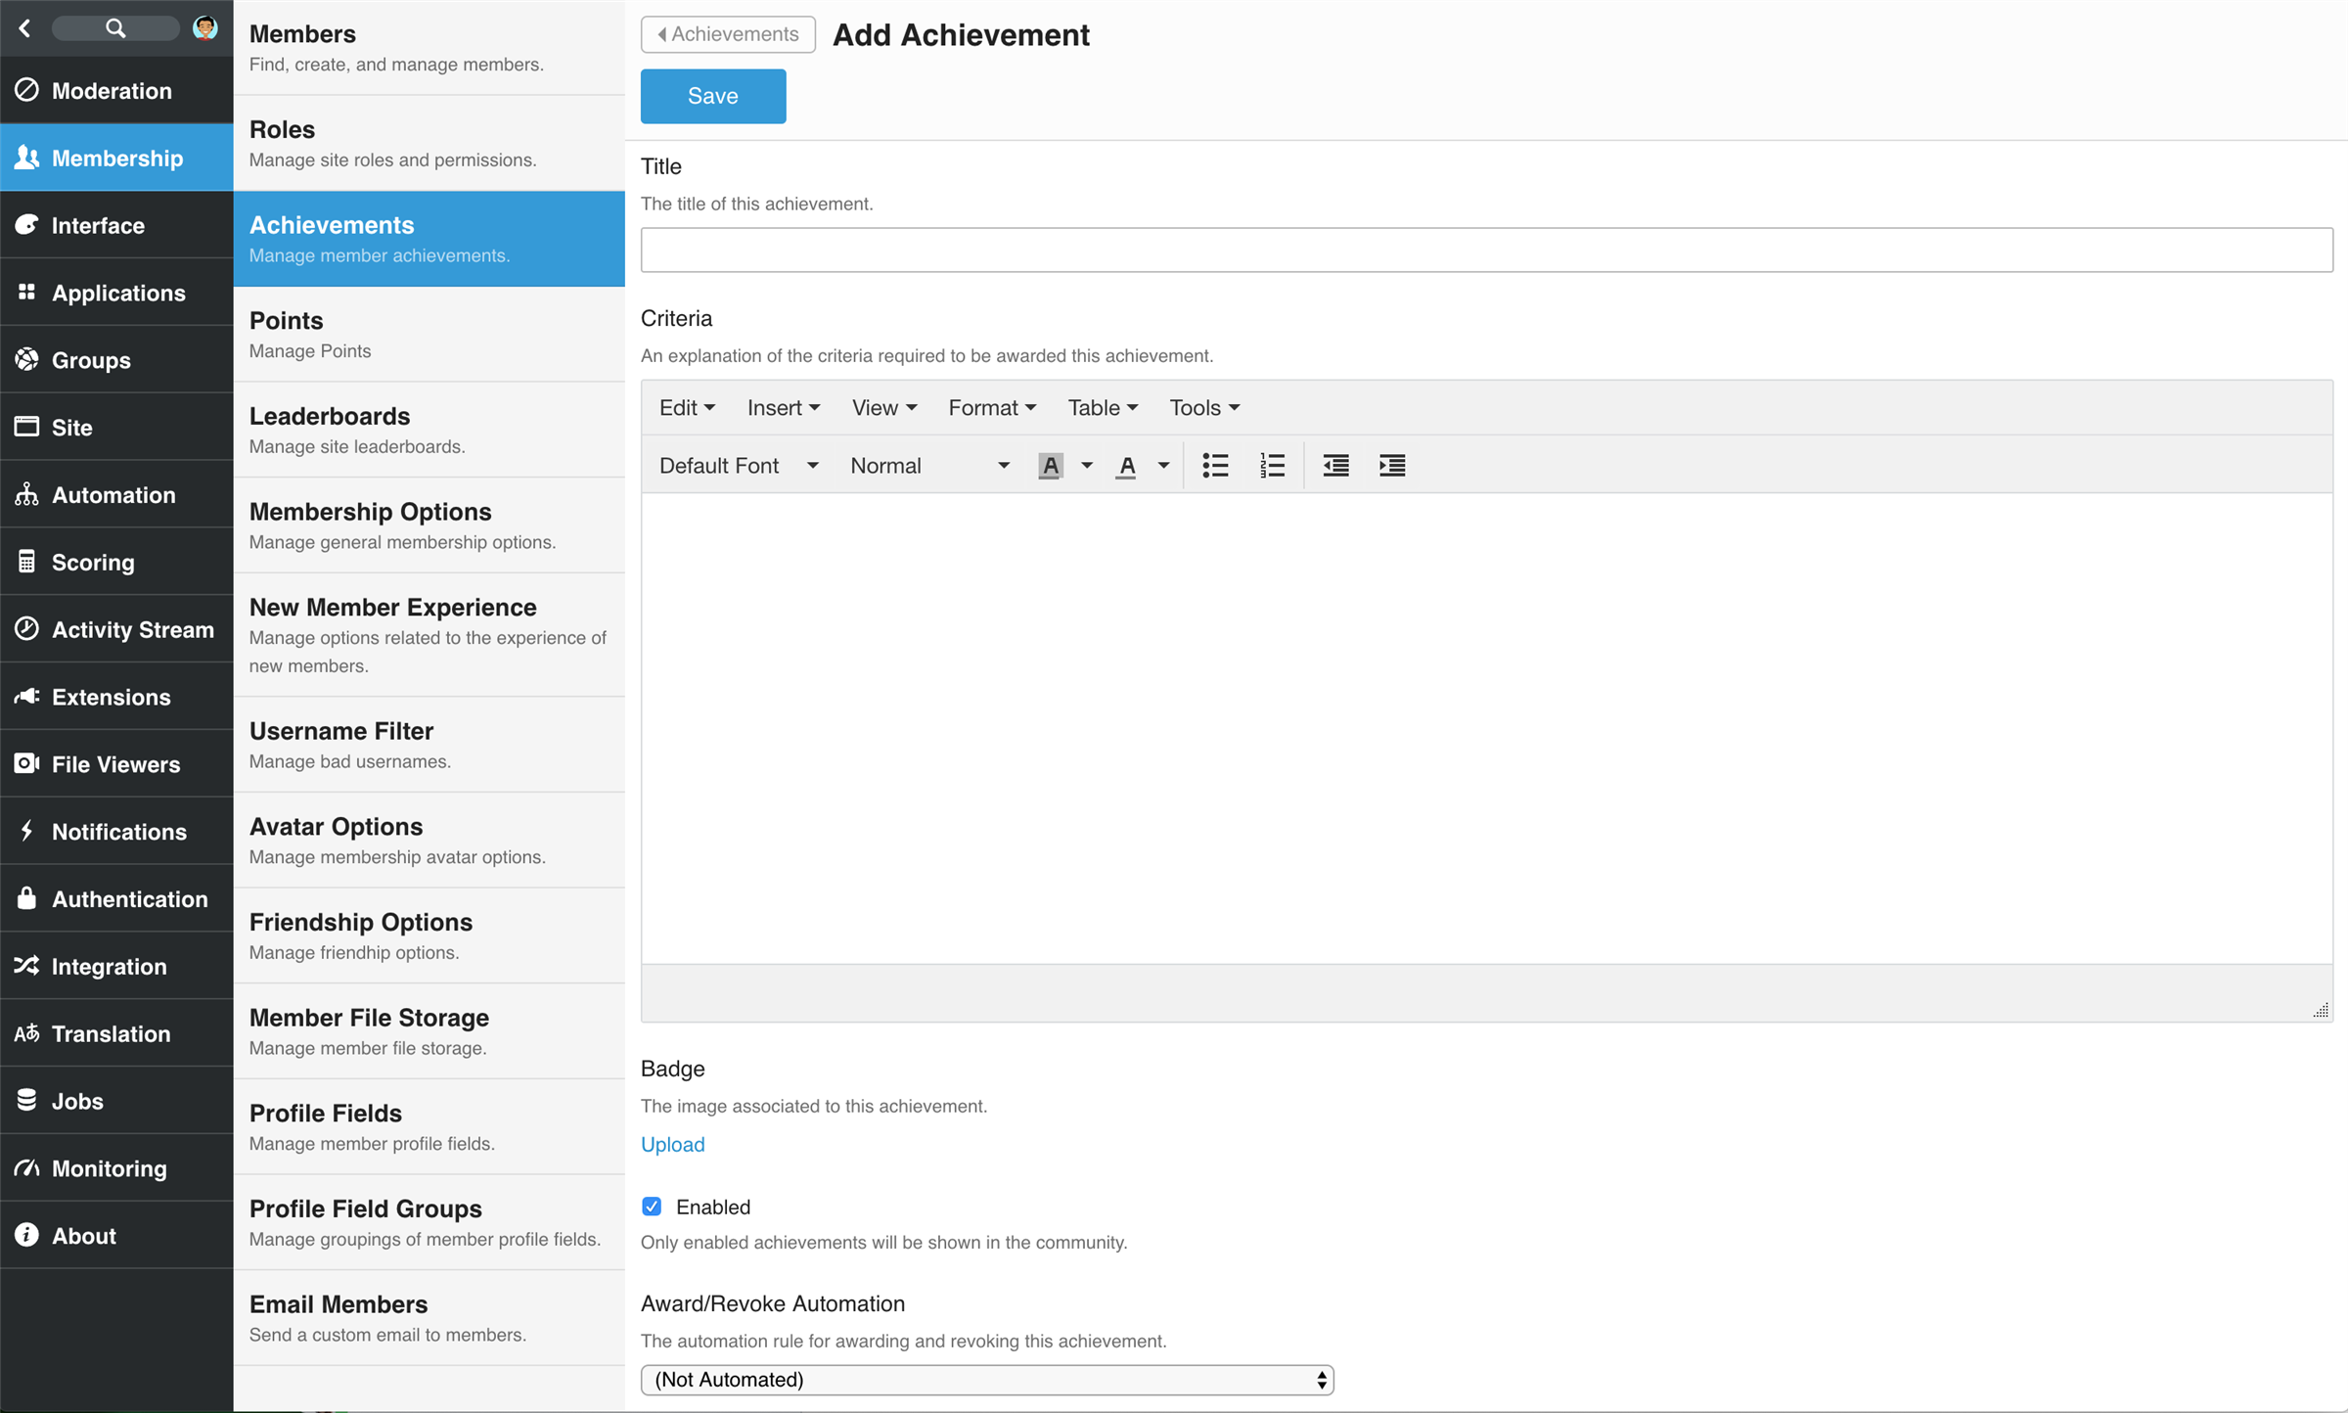Open File Viewers section
Screen dimensions: 2348x1413
116,764
